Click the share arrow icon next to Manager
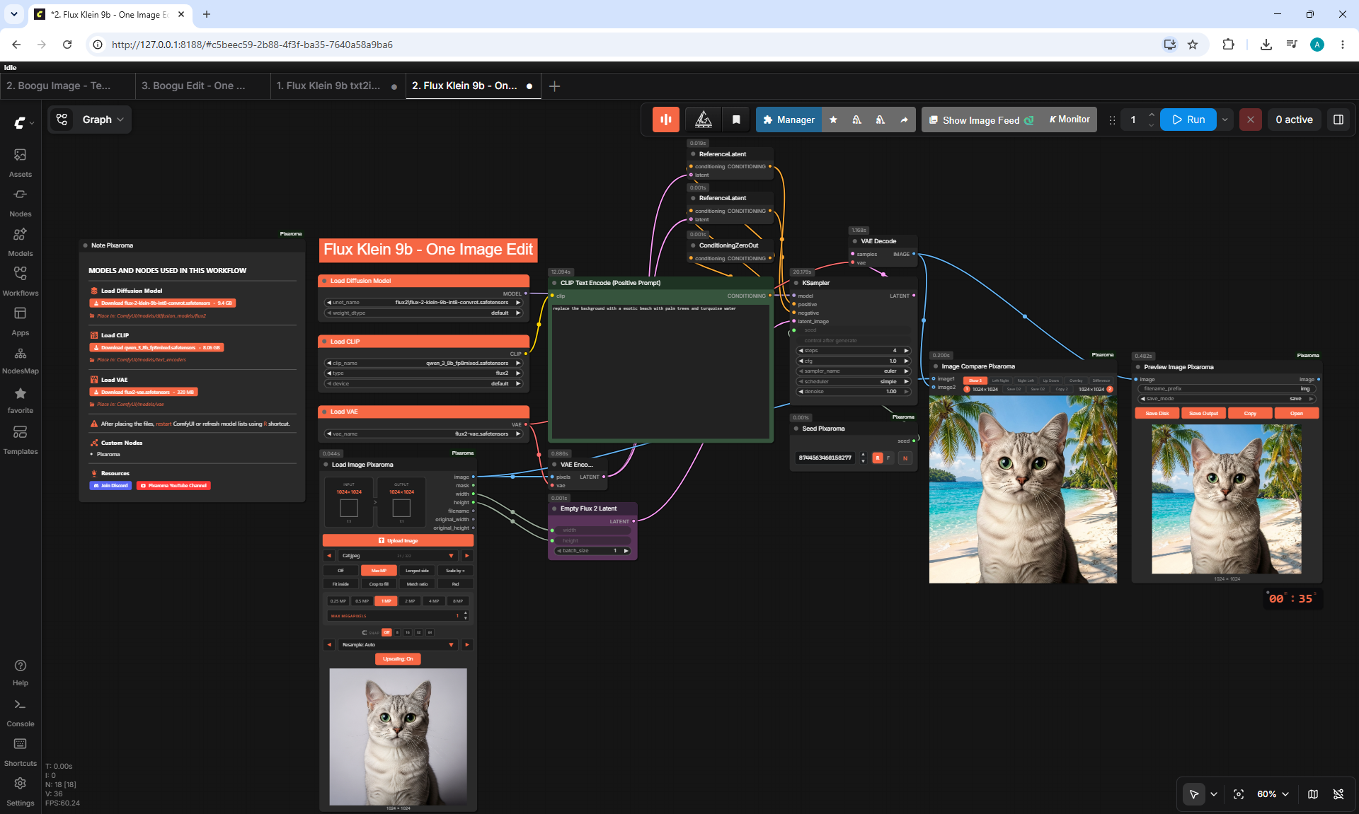 [904, 120]
